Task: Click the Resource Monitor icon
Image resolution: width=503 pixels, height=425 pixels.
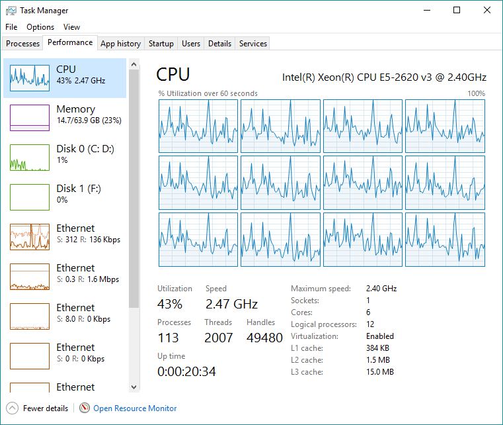Action: 85,408
